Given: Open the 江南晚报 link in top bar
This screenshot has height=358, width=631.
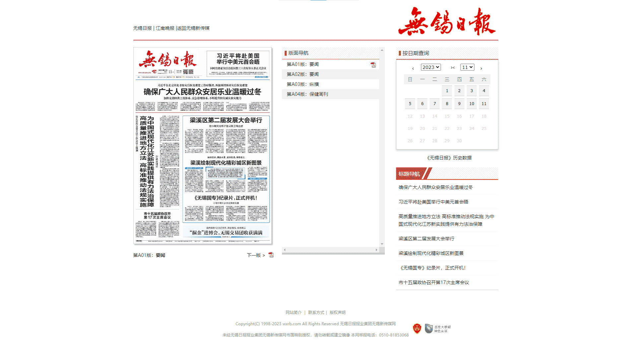Looking at the screenshot, I should tap(165, 28).
